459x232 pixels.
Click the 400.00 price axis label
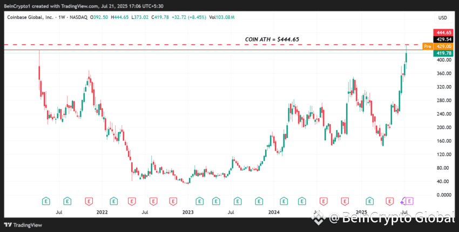(443, 60)
